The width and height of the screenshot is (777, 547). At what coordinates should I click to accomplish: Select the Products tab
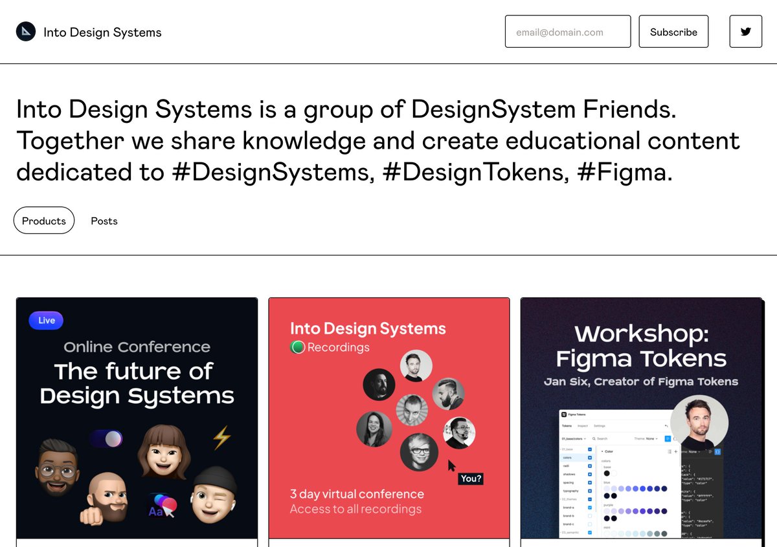44,220
